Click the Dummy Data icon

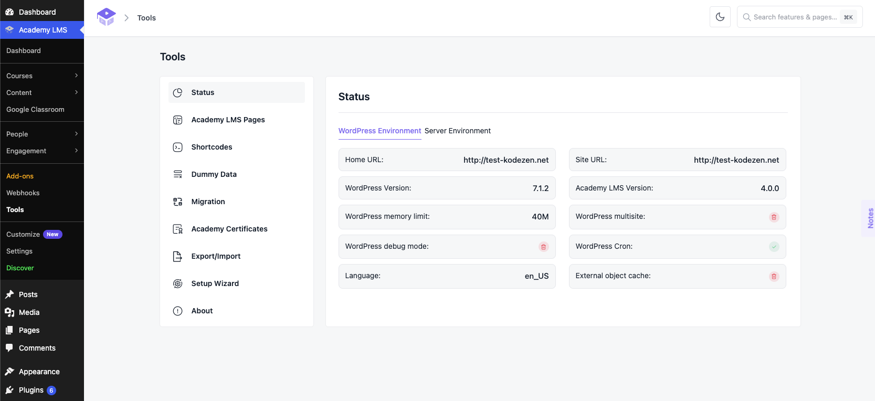pos(178,174)
